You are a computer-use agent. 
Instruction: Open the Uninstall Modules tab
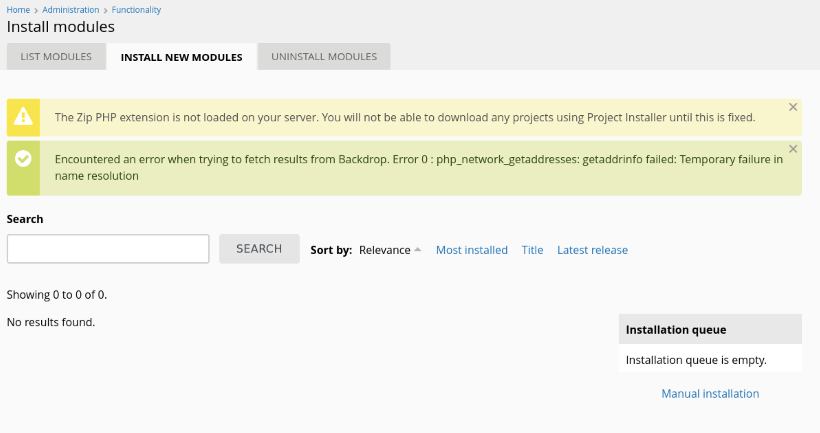324,57
